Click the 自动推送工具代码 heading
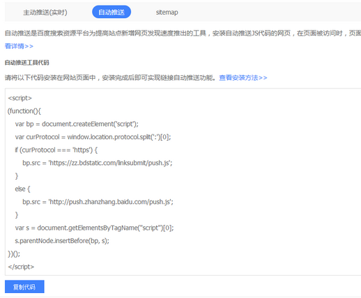Image resolution: width=361 pixels, height=298 pixels. (x=27, y=63)
